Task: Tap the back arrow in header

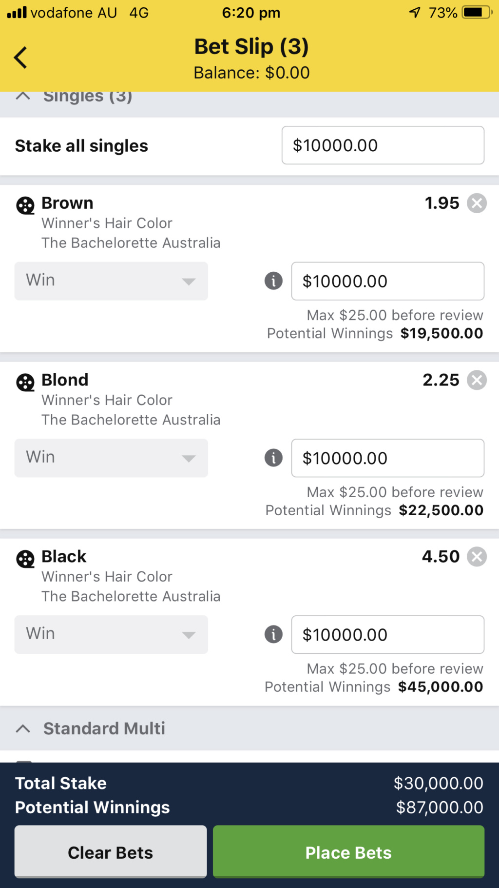Action: (20, 58)
